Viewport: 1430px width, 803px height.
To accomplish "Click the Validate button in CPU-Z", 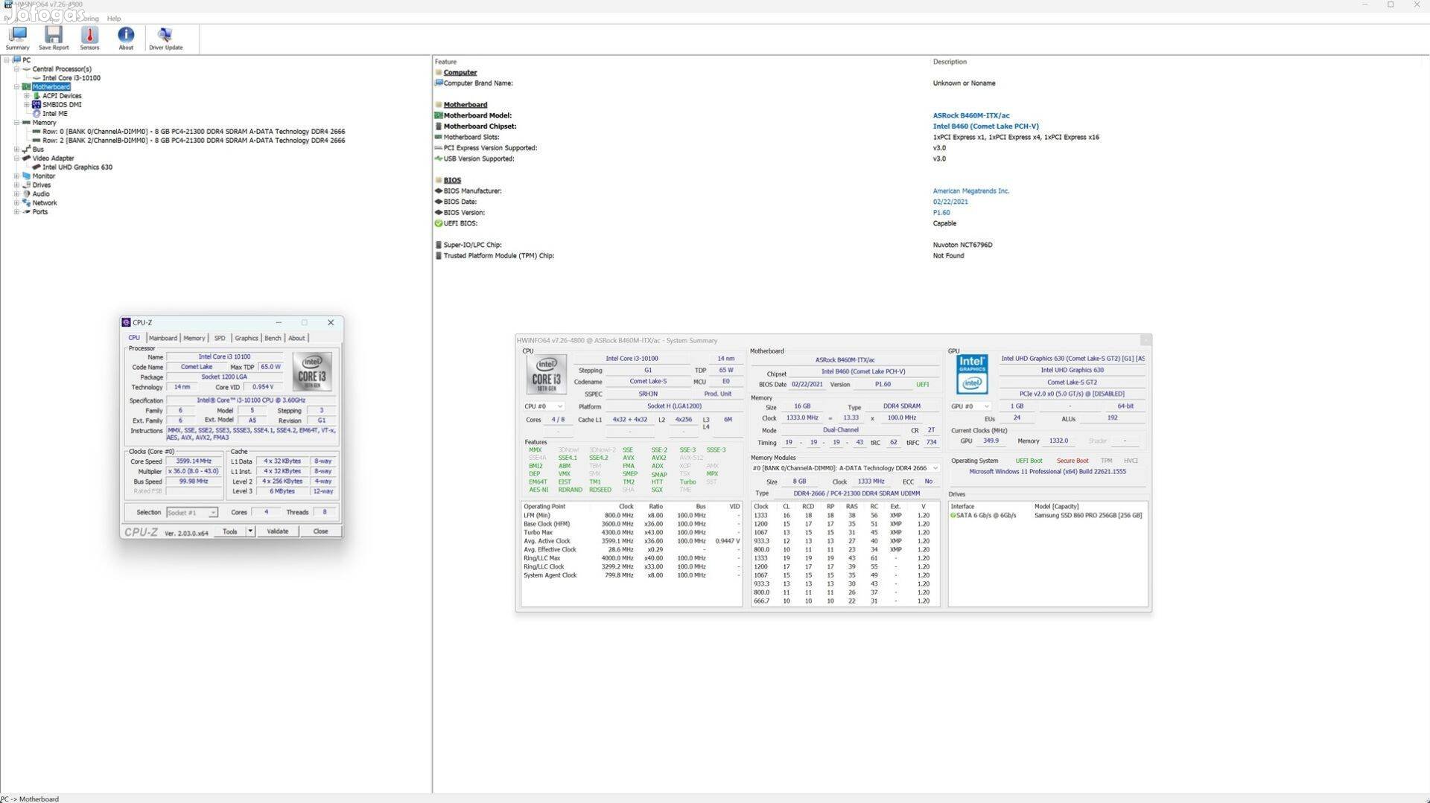I will point(278,531).
